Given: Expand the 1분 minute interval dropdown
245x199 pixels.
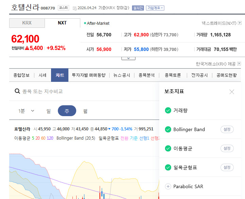Looking at the screenshot, I should (x=26, y=111).
